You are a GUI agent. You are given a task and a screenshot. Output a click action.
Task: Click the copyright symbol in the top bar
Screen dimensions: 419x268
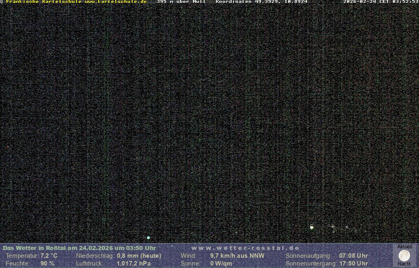2,2
